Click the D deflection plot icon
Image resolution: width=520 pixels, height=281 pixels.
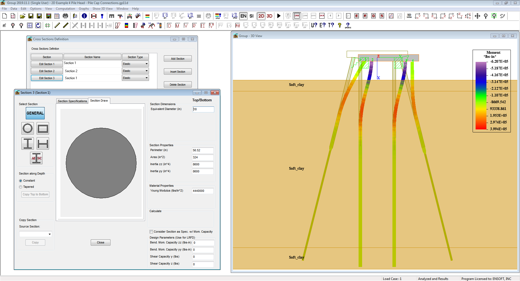[x=169, y=25]
